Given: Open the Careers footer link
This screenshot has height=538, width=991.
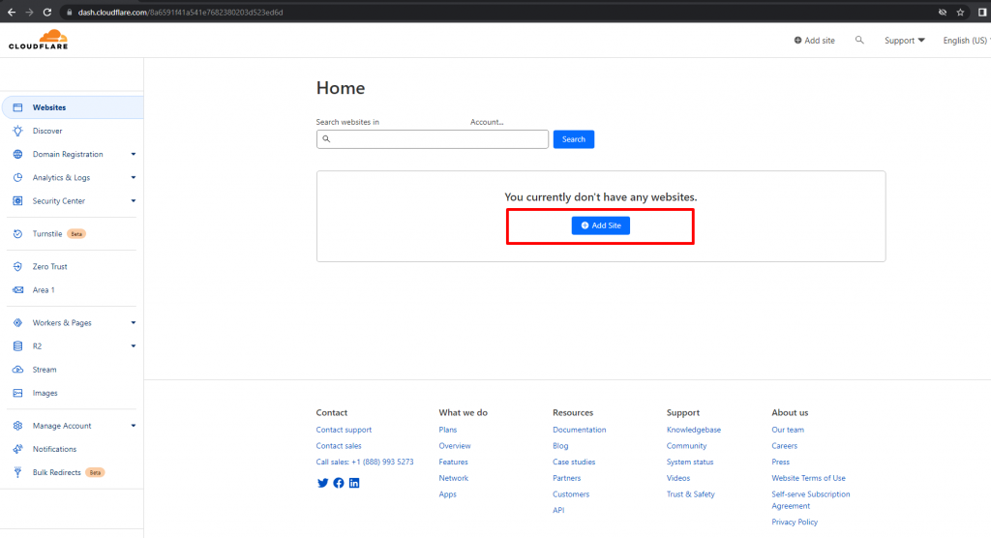Looking at the screenshot, I should [784, 446].
